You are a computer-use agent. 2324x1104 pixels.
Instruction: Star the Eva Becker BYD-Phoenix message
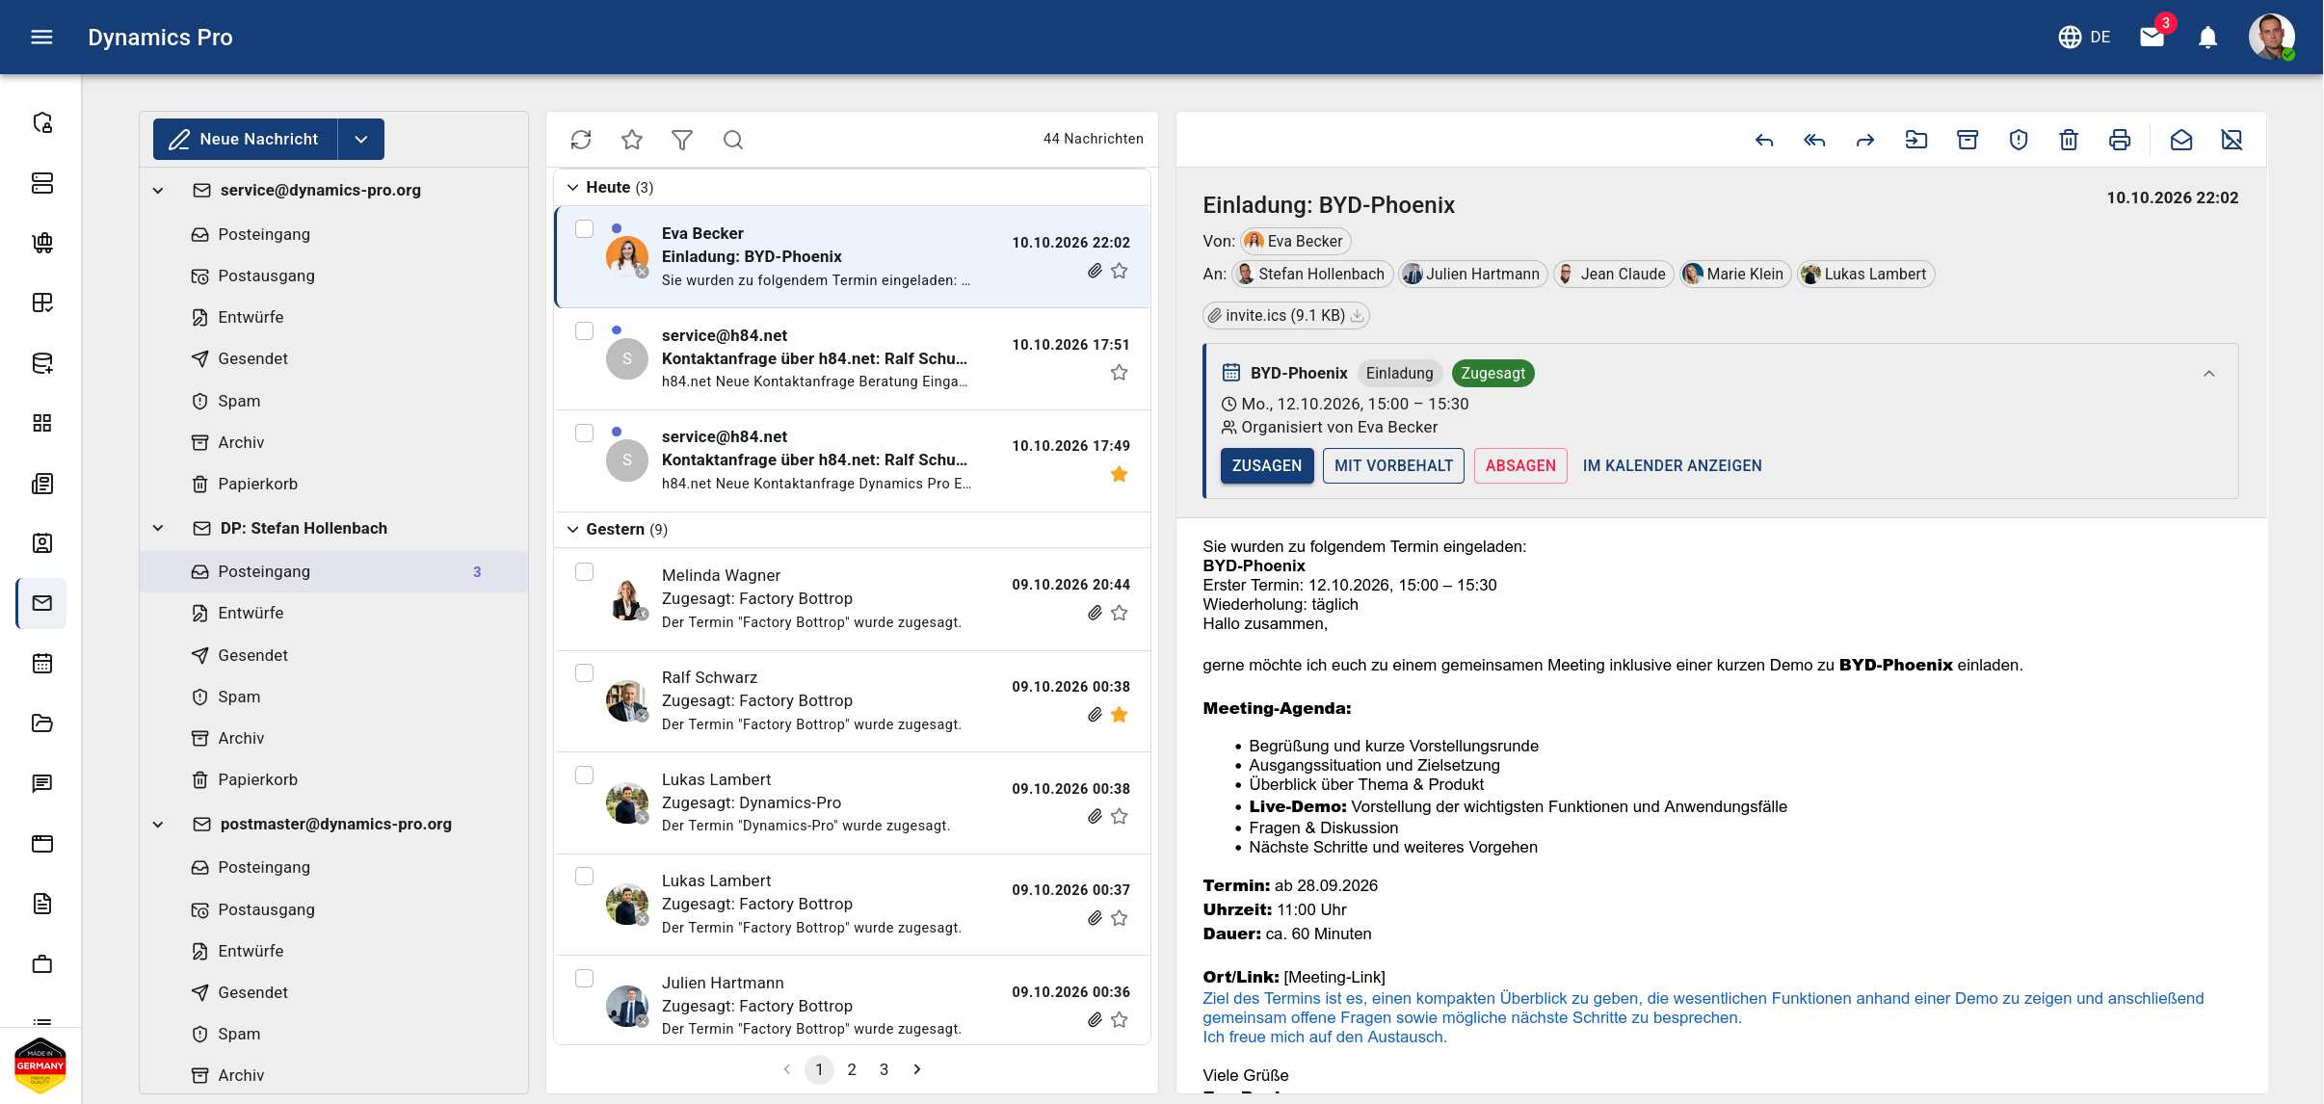[1119, 271]
